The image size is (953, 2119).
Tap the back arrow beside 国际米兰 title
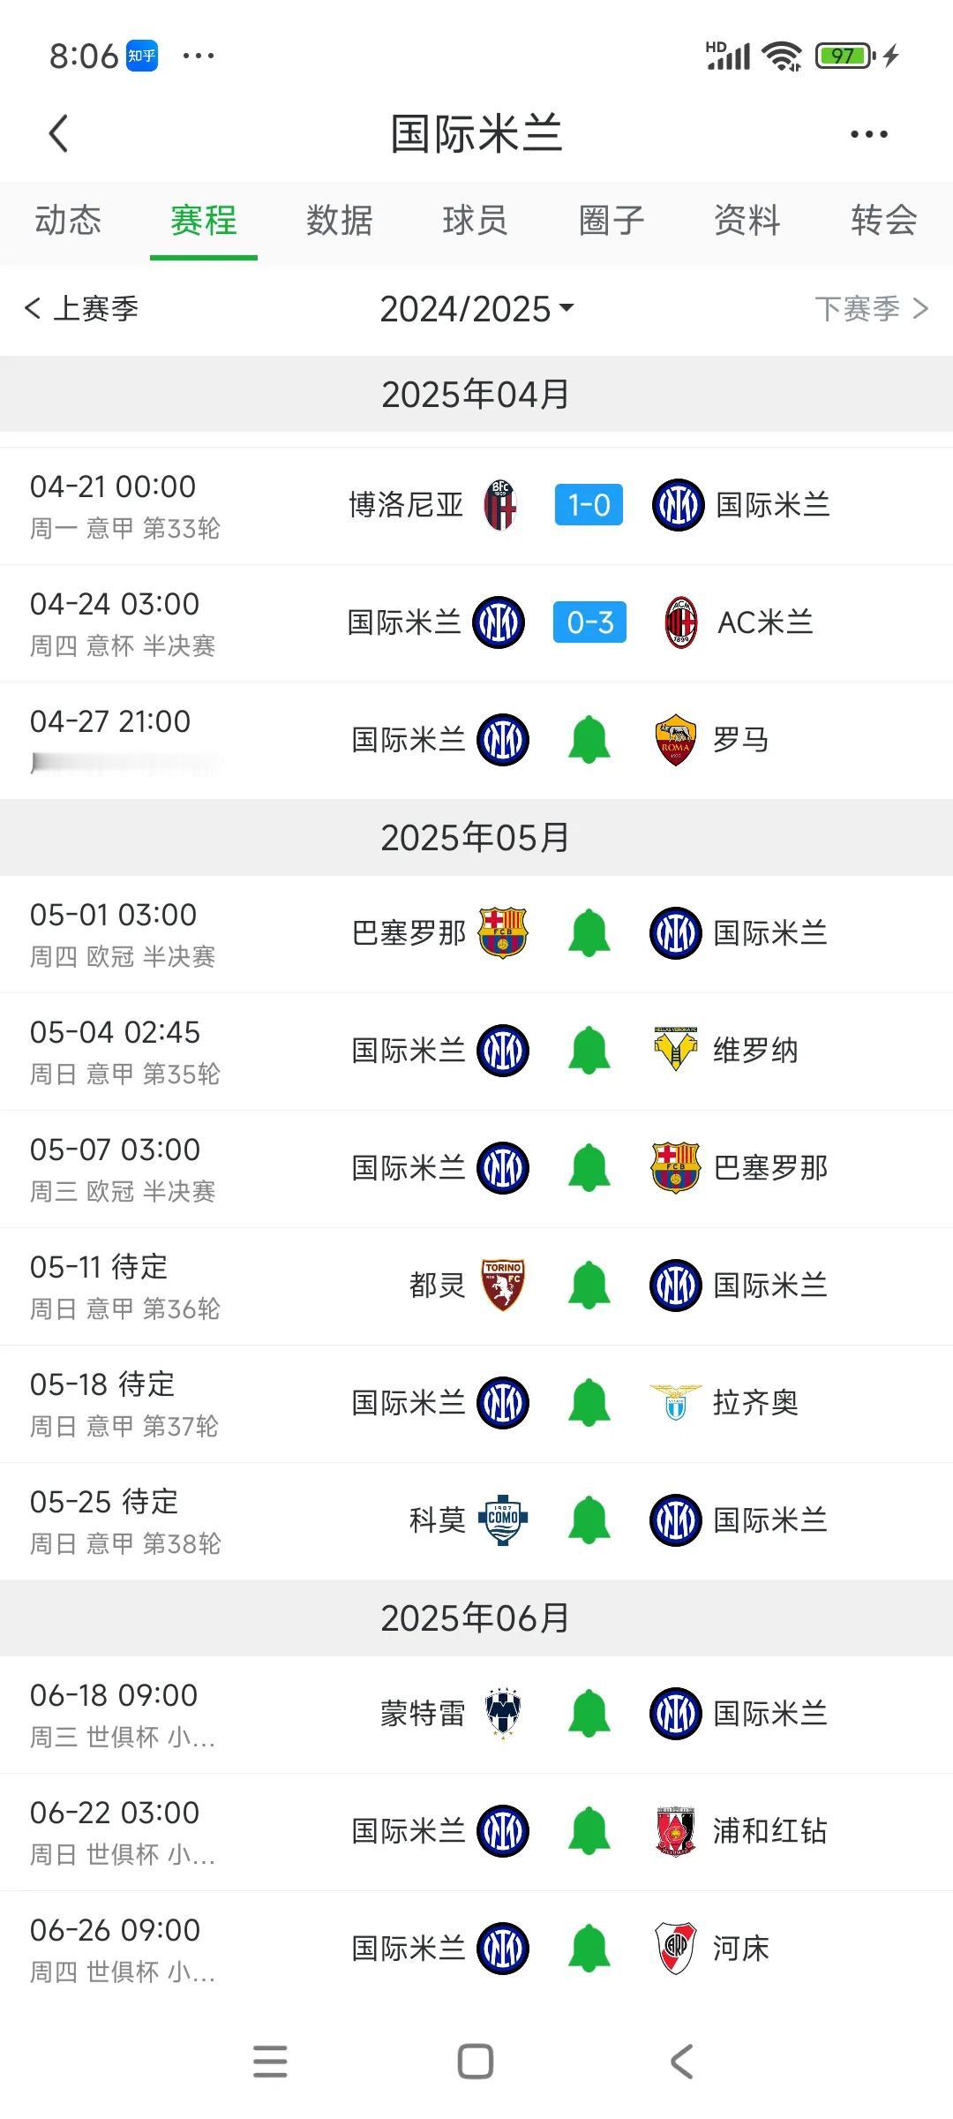(x=58, y=134)
